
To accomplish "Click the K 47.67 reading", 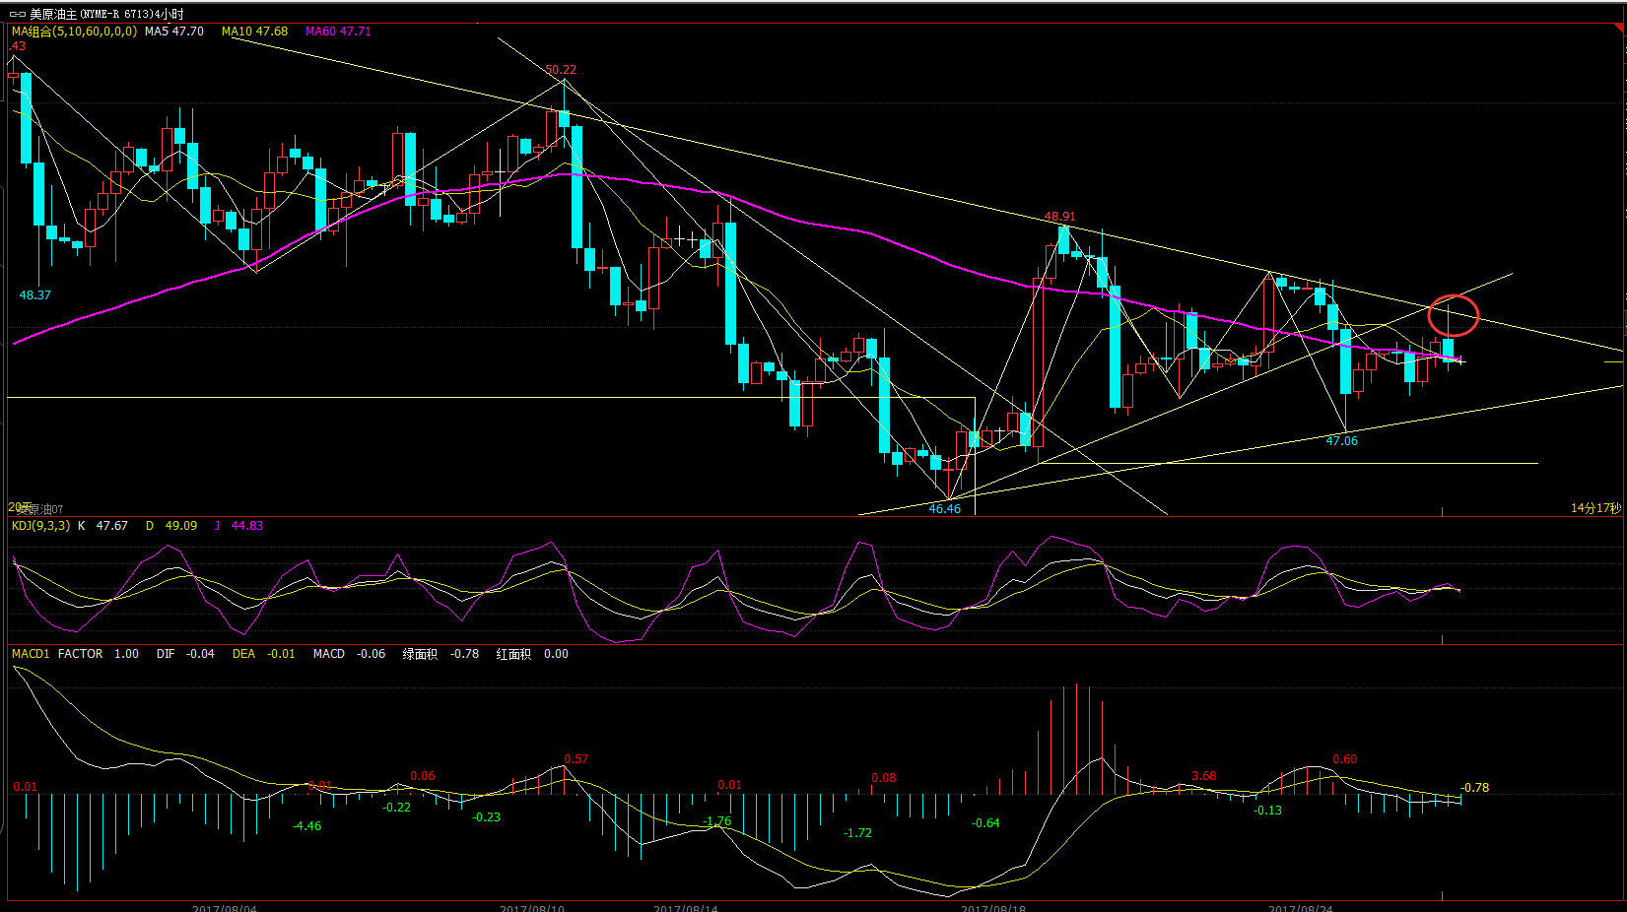I will pos(102,526).
